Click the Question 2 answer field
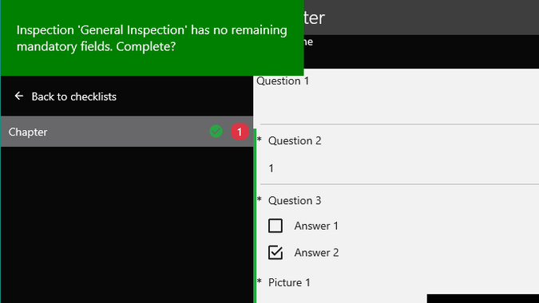The width and height of the screenshot is (539, 303). pyautogui.click(x=399, y=168)
